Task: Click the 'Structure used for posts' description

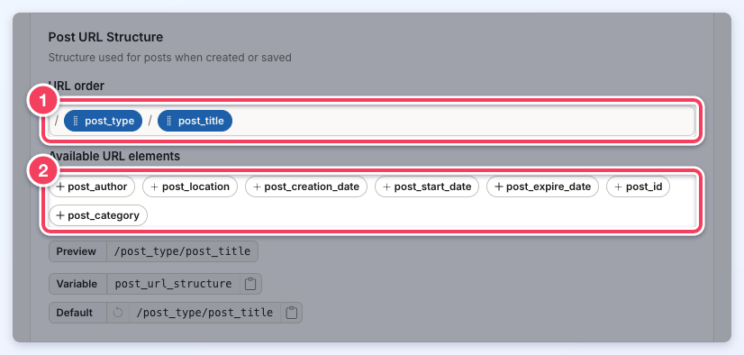Action: click(170, 58)
